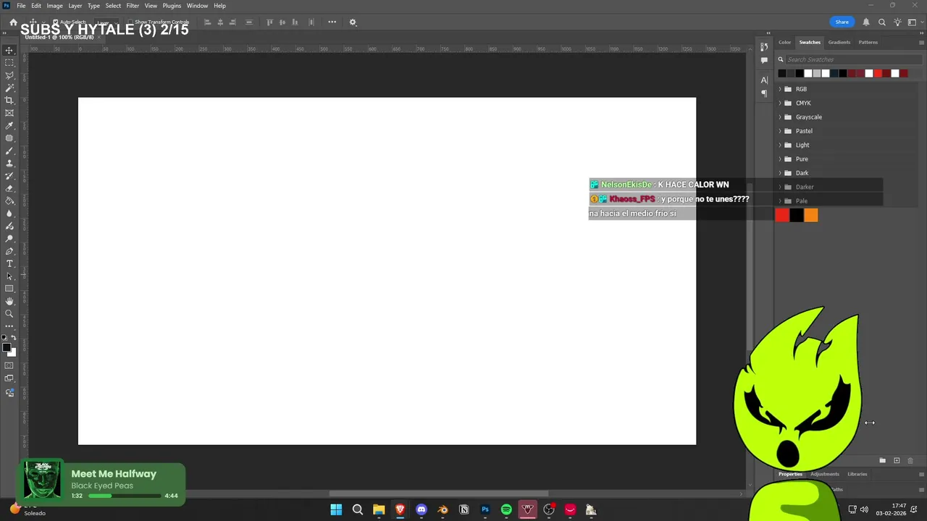
Task: Switch to the Gradients tab
Action: (x=839, y=42)
